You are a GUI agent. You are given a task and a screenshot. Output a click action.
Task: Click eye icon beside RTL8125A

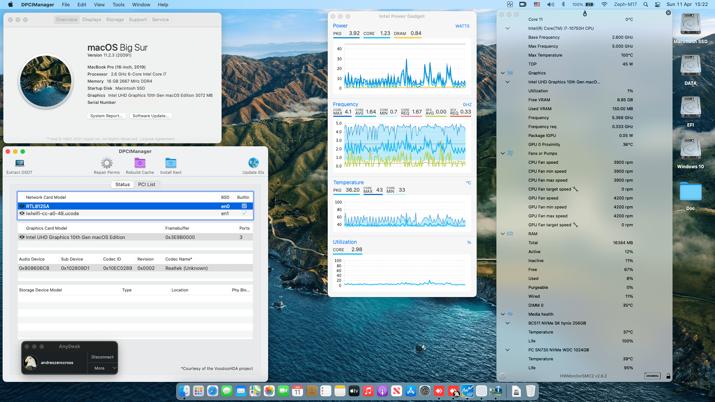22,206
